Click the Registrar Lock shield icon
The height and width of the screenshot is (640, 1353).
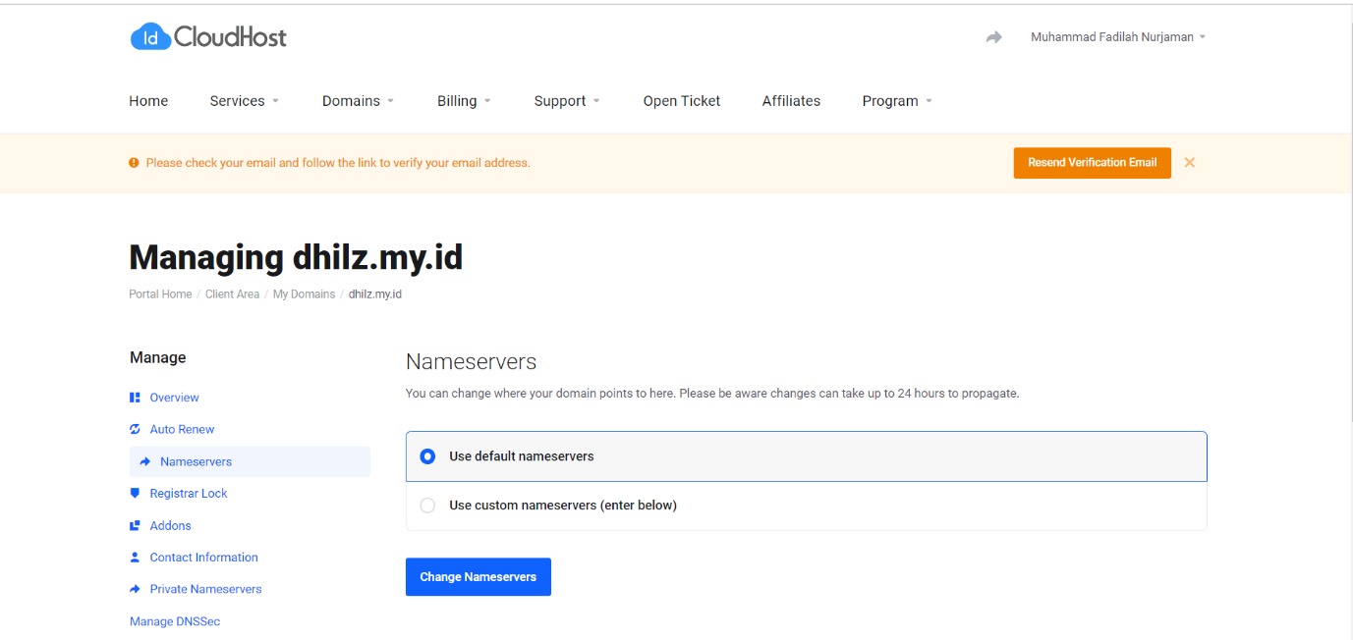click(135, 493)
